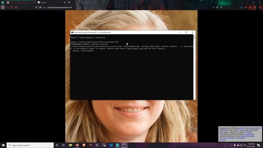Viewport: 263px width, 148px height.
Task: Click the 'config = yaml.load(f)' console line
Action: [83, 51]
